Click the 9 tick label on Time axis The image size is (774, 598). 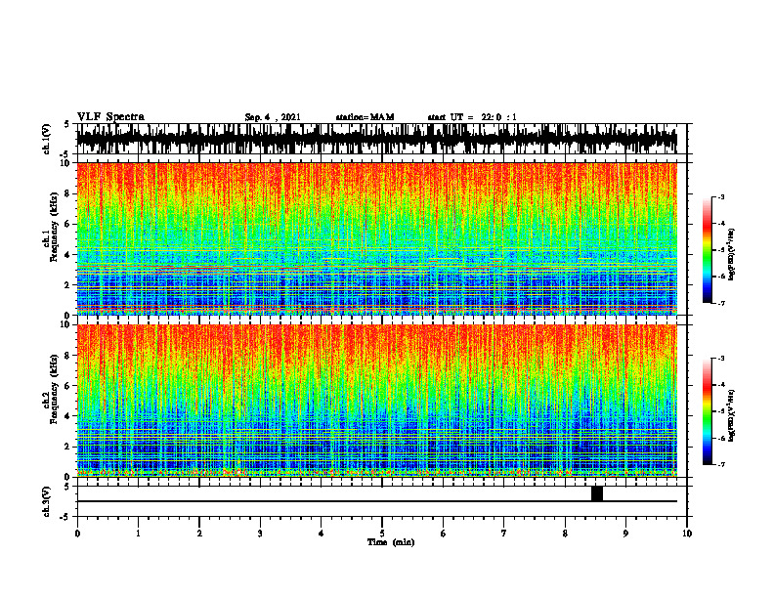click(x=625, y=534)
